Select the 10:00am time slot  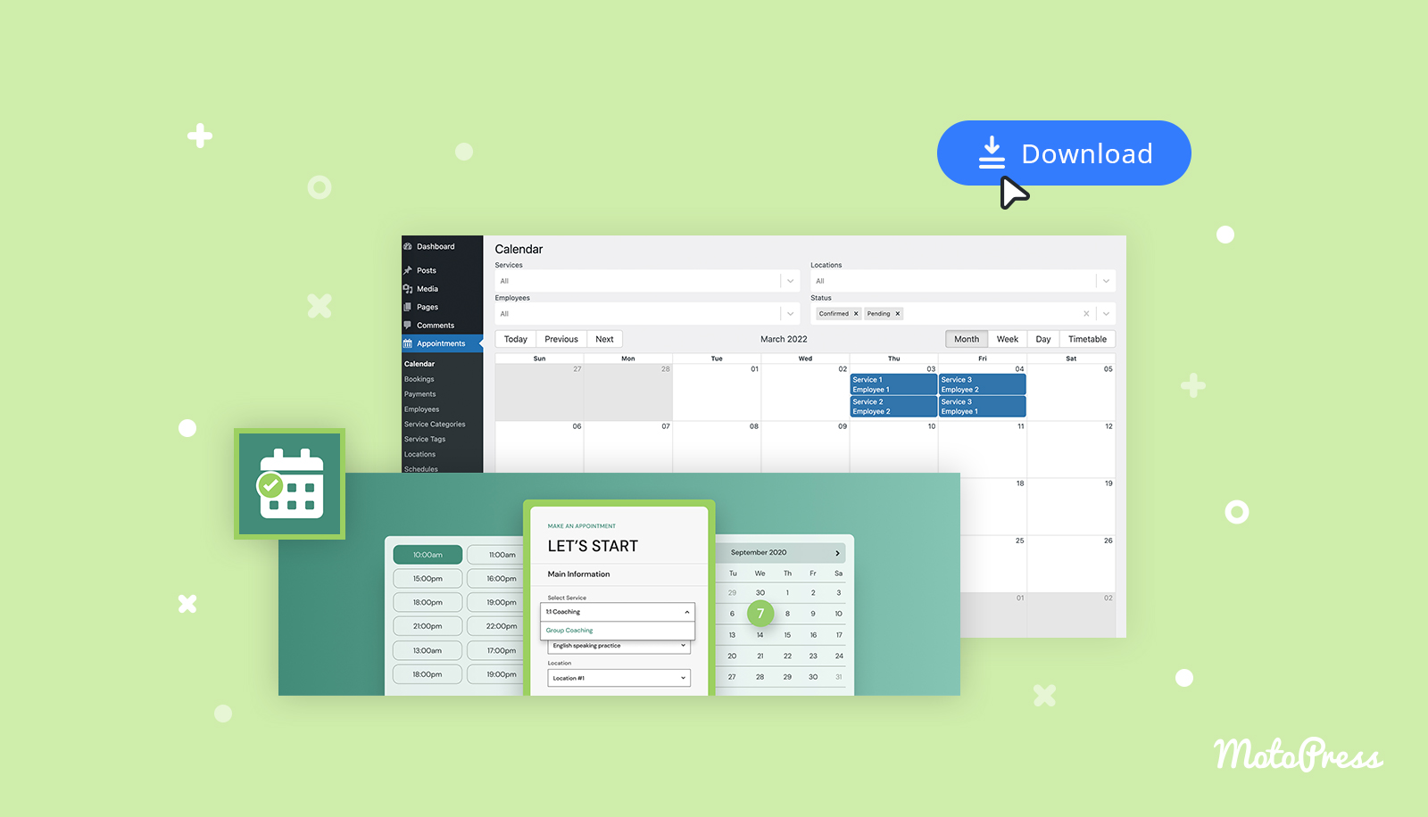427,554
